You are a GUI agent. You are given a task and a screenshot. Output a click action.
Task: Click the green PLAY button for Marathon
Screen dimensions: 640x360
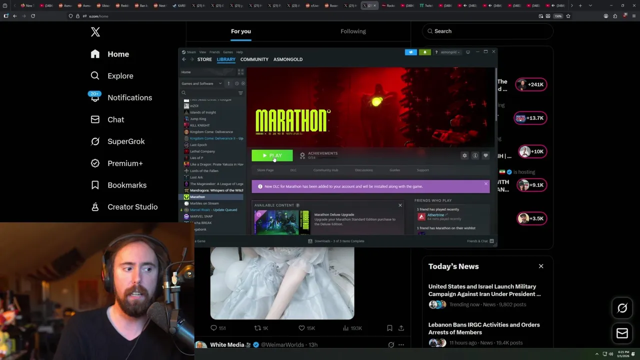(x=272, y=155)
